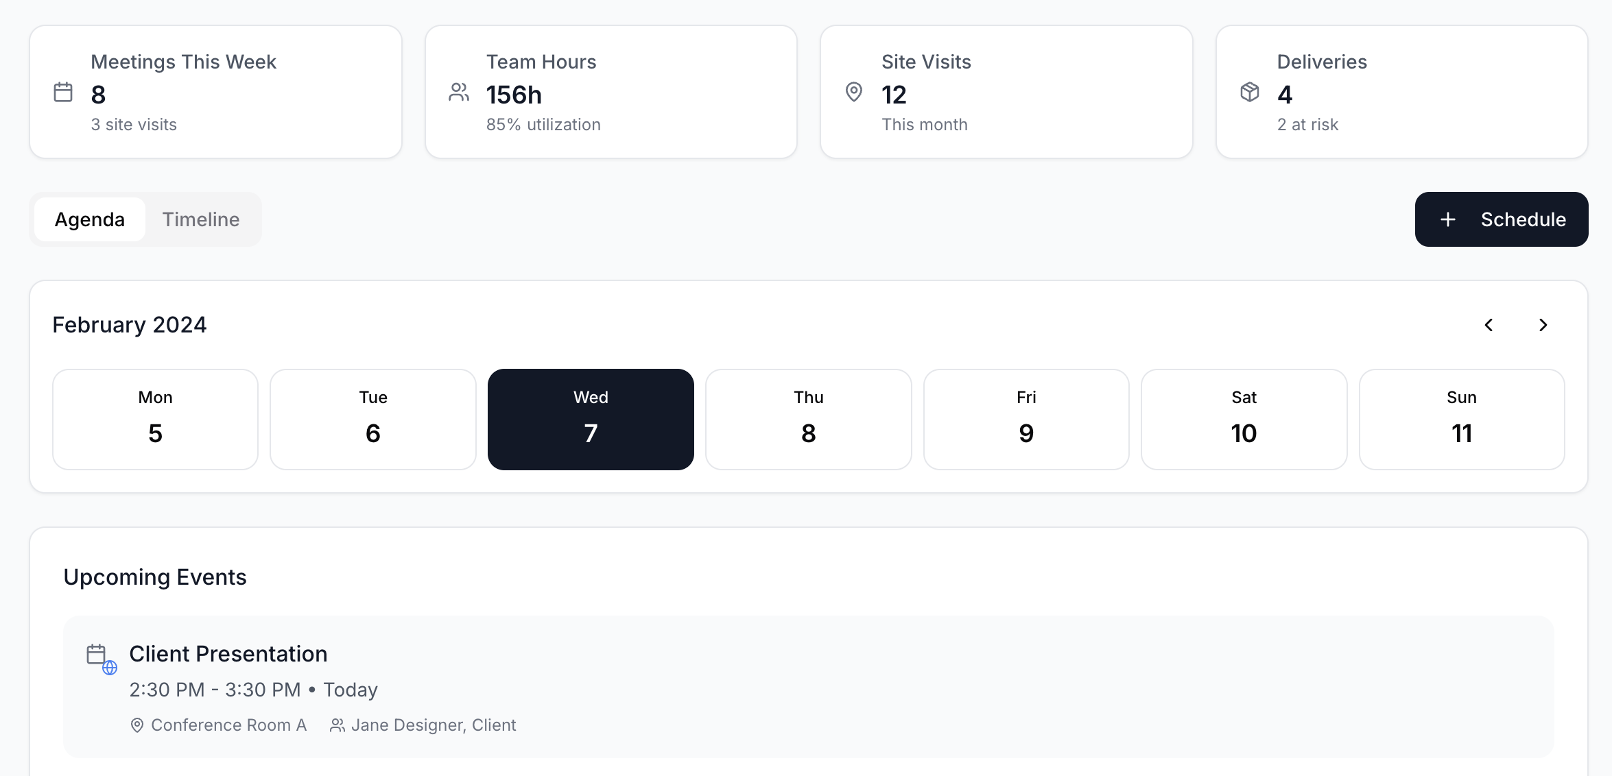
Task: Click the plus icon on the Schedule button
Action: [x=1447, y=219]
